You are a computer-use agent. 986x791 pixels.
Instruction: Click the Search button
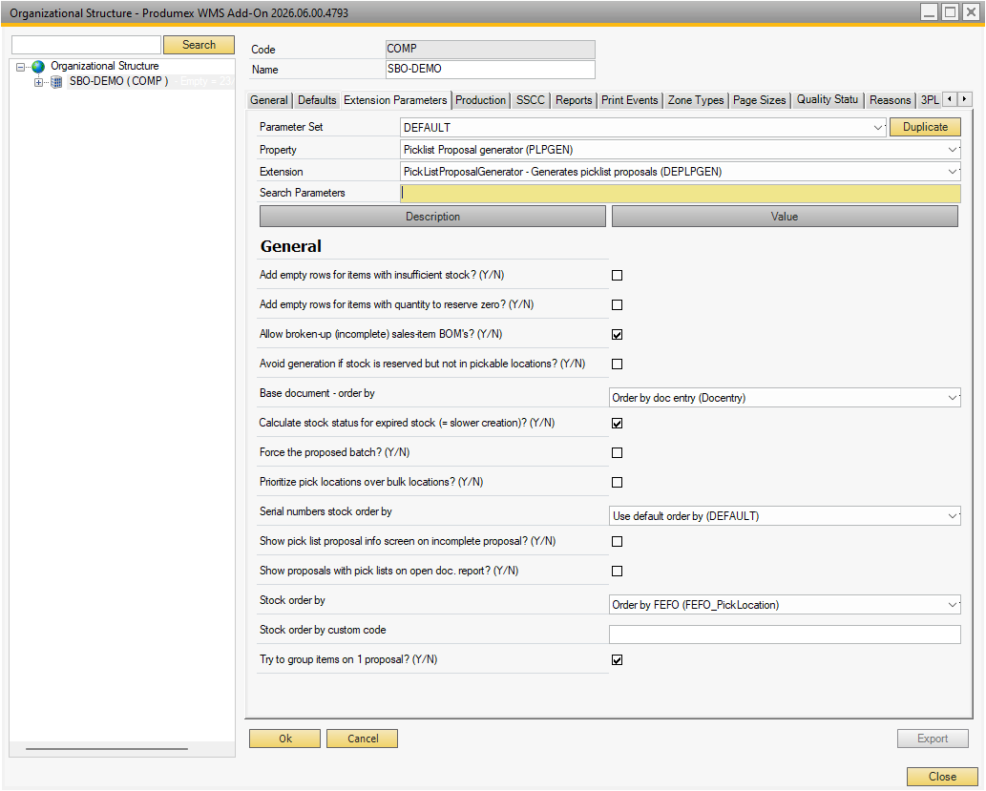coord(199,45)
